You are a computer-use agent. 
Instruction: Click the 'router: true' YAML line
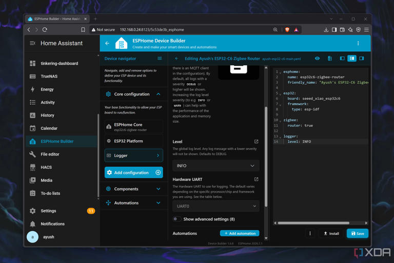pos(300,125)
